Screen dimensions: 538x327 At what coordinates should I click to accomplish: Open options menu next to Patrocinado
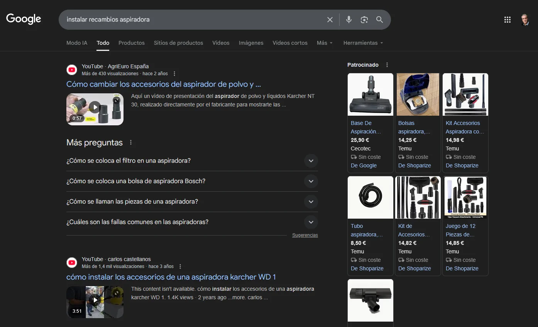387,65
